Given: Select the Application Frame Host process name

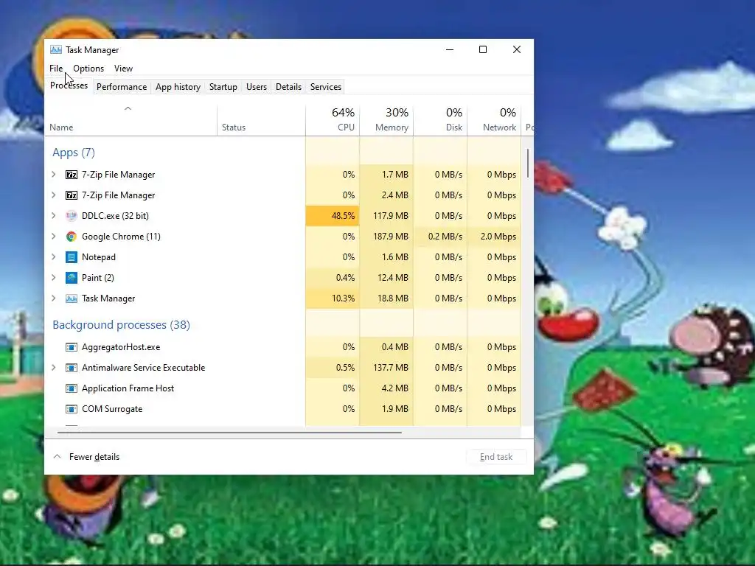Looking at the screenshot, I should (128, 388).
